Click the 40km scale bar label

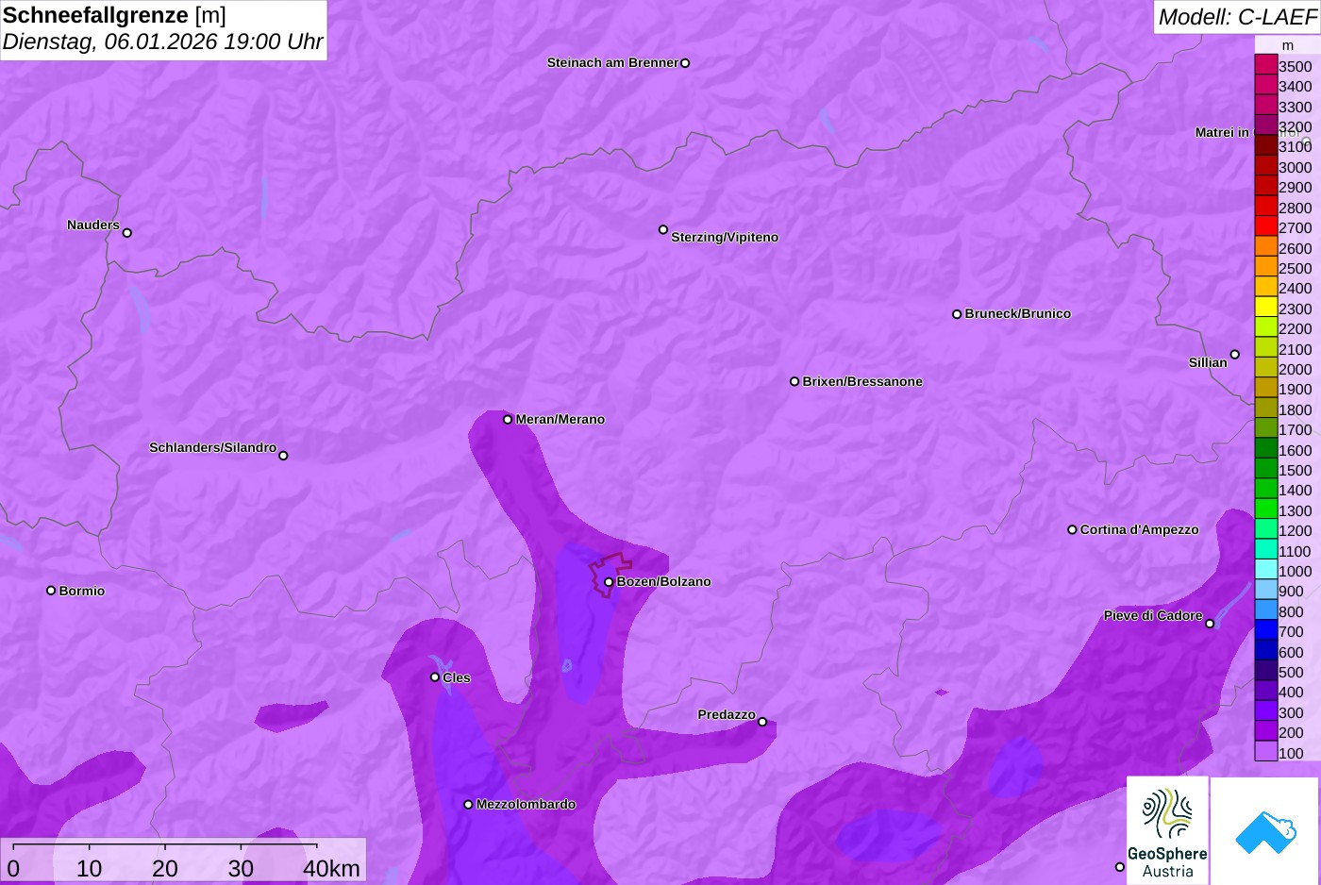click(331, 868)
